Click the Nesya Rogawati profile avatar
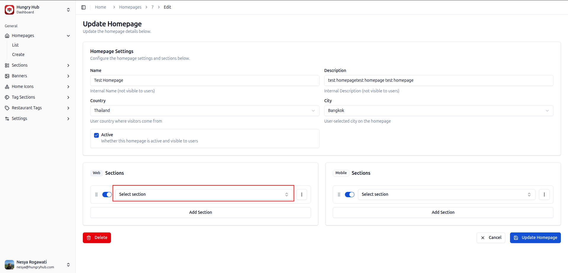568x273 pixels. point(9,264)
